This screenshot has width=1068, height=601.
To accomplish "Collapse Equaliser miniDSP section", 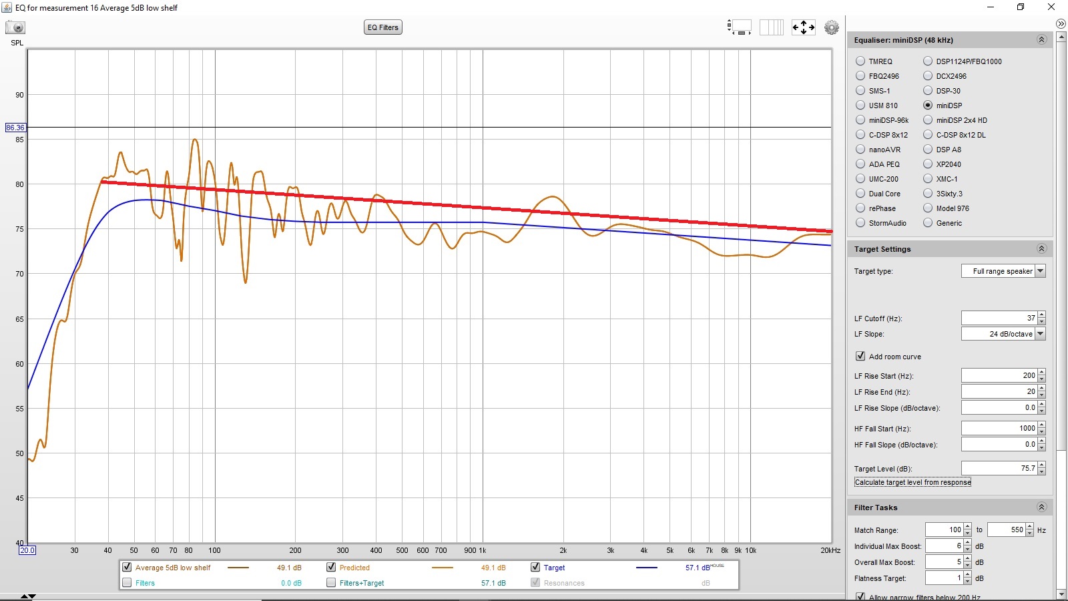I will (x=1041, y=40).
